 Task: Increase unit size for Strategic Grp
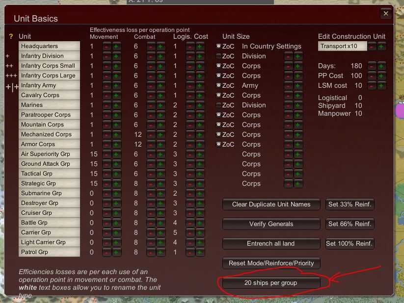tap(298, 184)
